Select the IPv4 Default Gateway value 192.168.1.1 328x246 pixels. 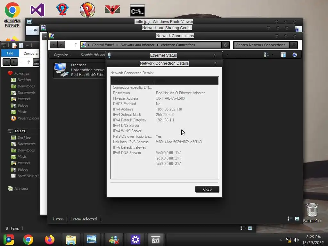165,120
